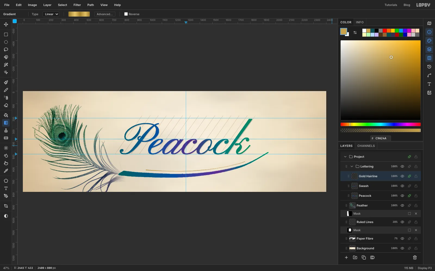Screen dimensions: 435x271
Task: Collapse the Project folder
Action: (x=345, y=157)
